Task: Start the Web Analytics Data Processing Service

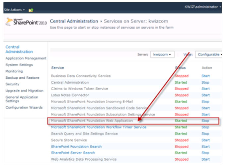Action: pyautogui.click(x=205, y=159)
